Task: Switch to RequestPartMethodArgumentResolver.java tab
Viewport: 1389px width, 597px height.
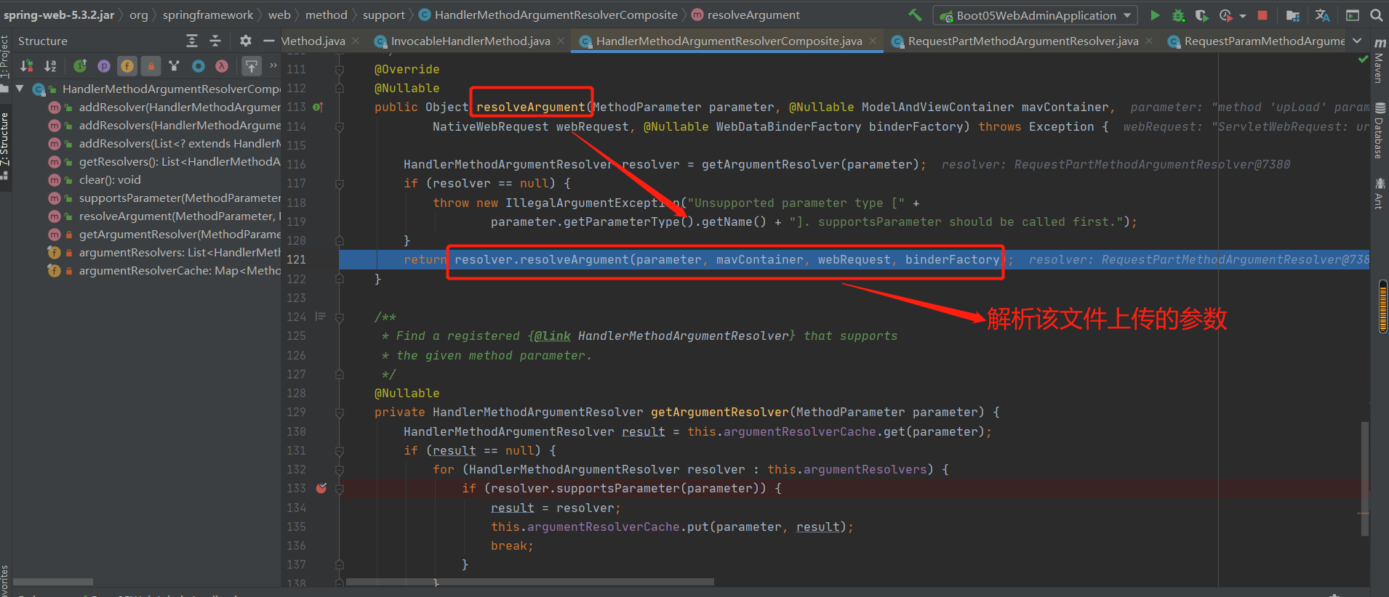Action: (1022, 41)
